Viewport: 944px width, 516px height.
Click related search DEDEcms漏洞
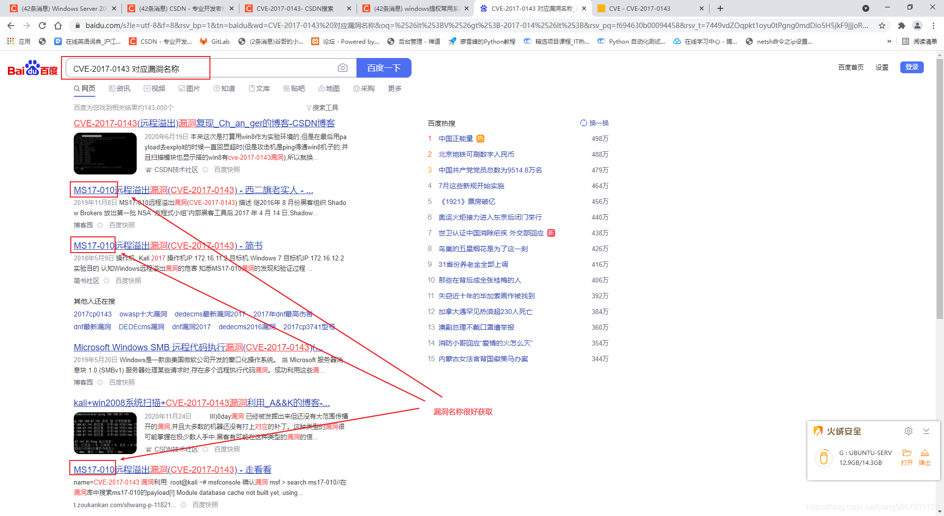[142, 327]
